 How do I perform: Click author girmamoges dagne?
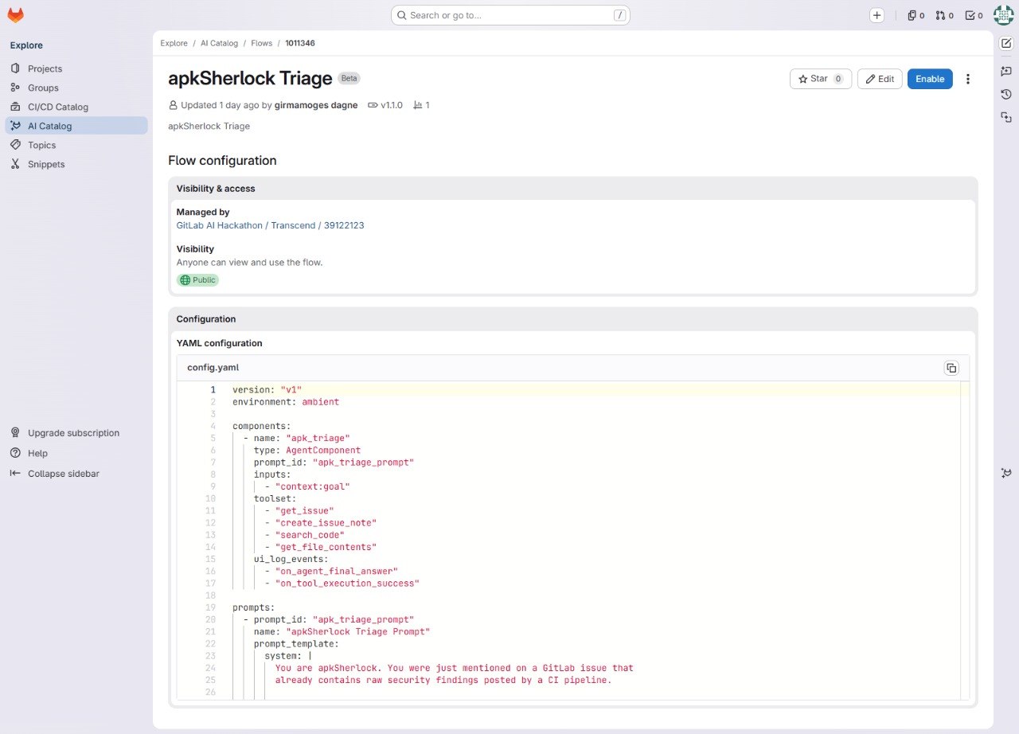coord(316,105)
